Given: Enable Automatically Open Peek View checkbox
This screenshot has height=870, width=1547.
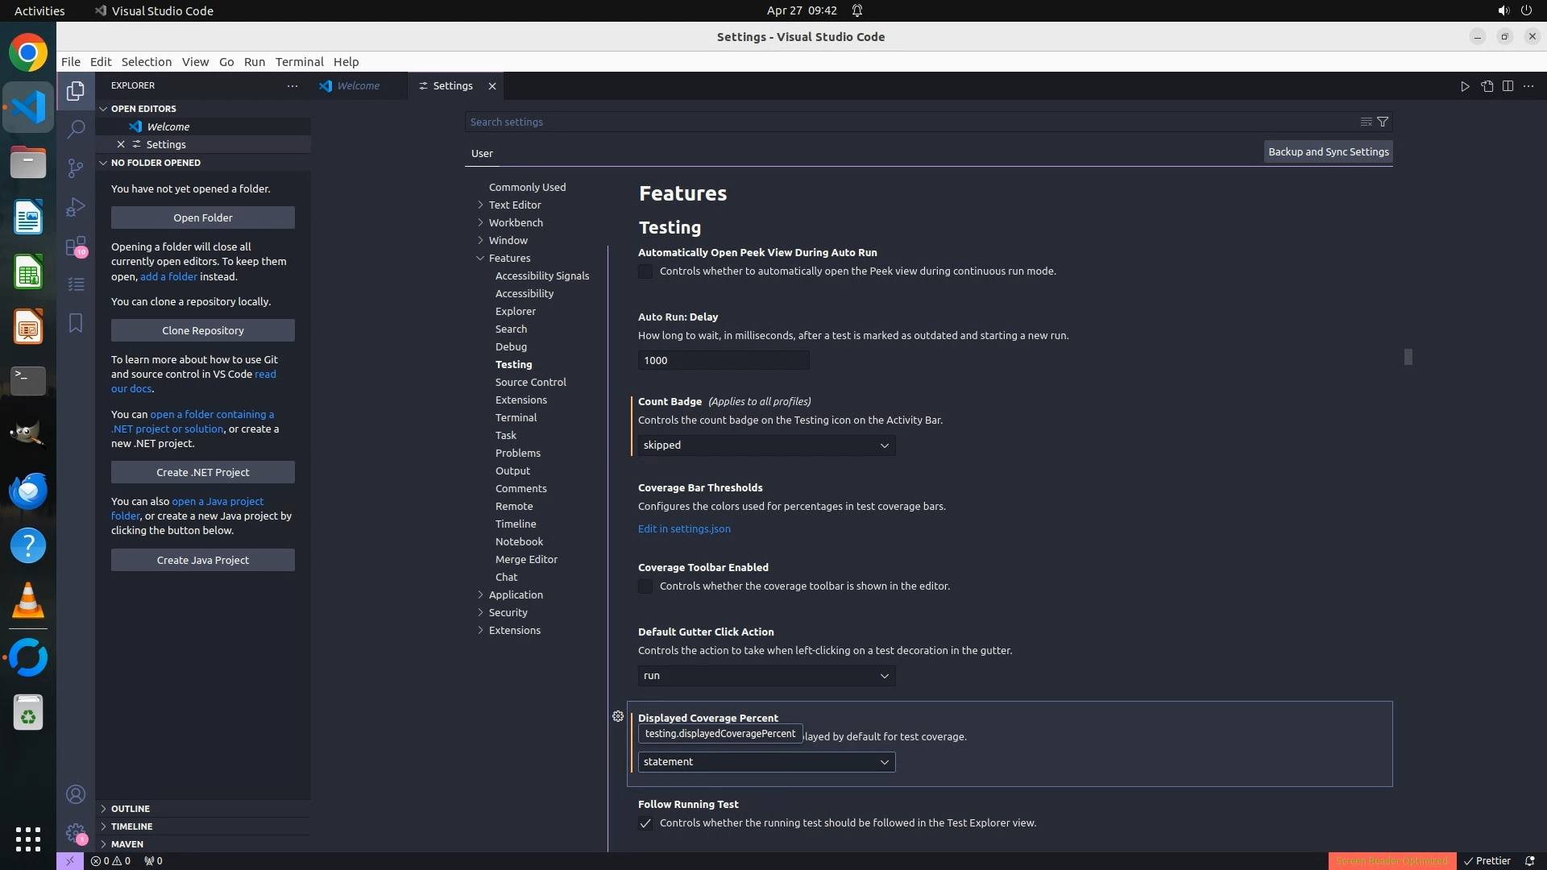Looking at the screenshot, I should (x=645, y=271).
